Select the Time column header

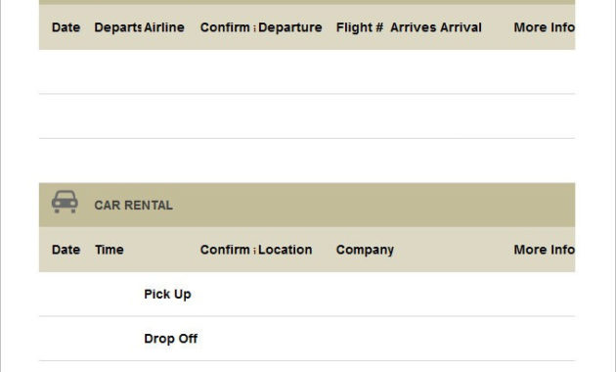(x=110, y=250)
